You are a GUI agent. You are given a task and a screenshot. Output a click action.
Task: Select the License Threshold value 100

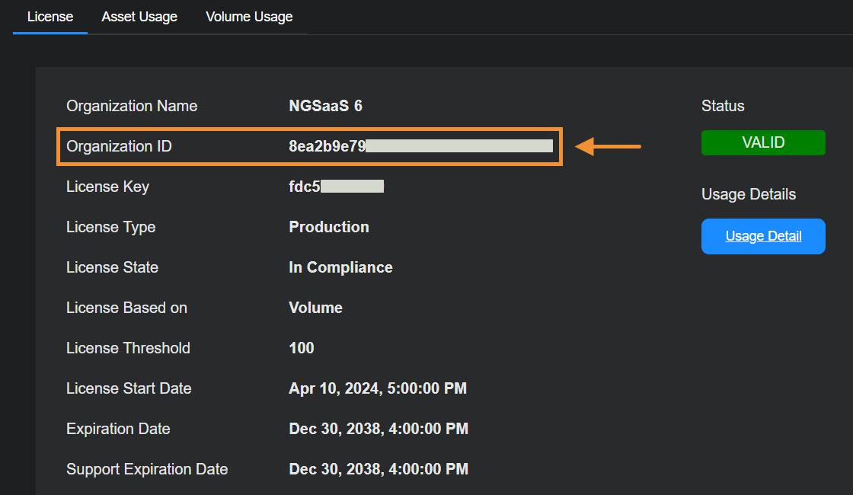click(302, 348)
